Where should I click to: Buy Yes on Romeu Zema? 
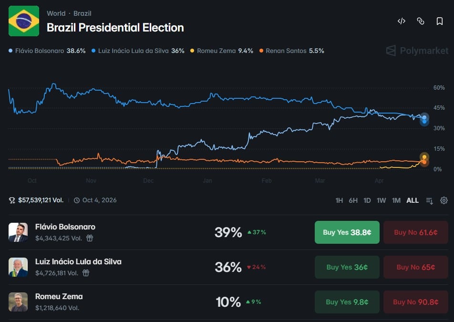pos(347,302)
